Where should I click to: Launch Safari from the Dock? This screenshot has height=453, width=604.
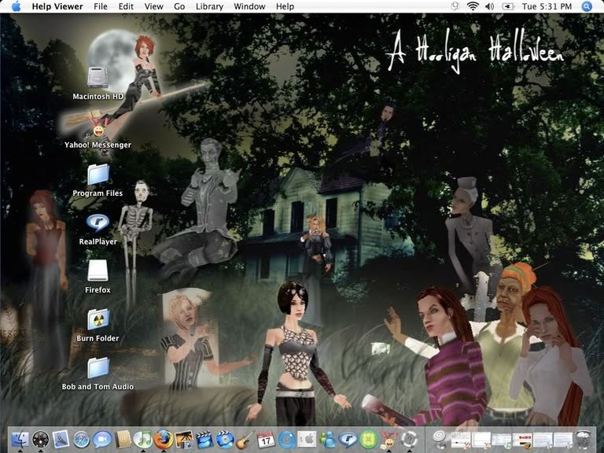pos(81,440)
